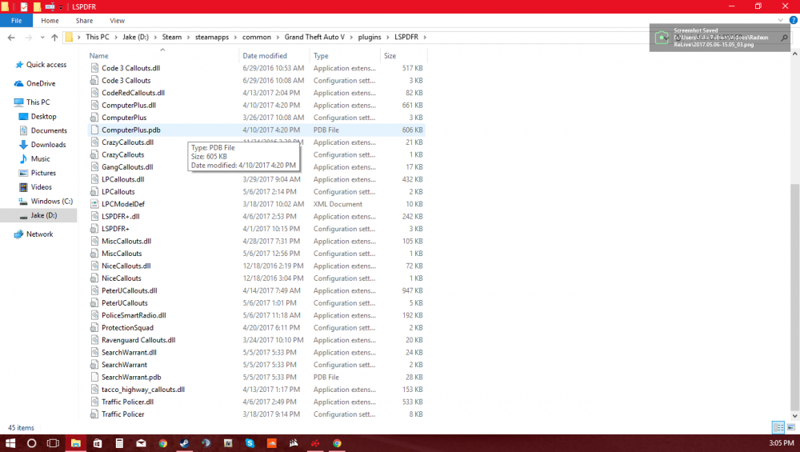Open Windows (C:) drive in navigation pane

(x=51, y=201)
